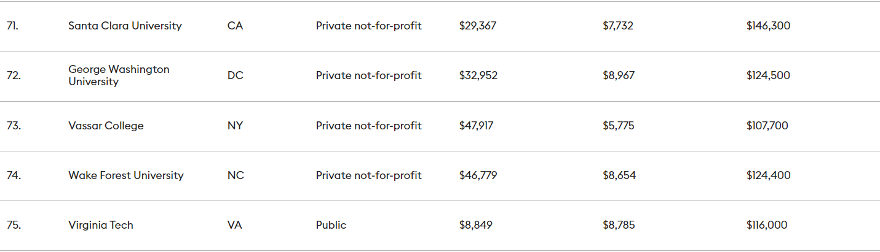Open George Washington University entry

[x=119, y=75]
